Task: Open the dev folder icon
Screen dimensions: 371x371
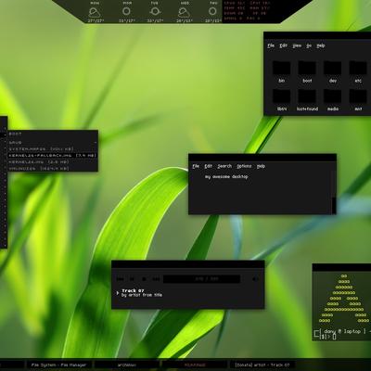Action: click(333, 69)
